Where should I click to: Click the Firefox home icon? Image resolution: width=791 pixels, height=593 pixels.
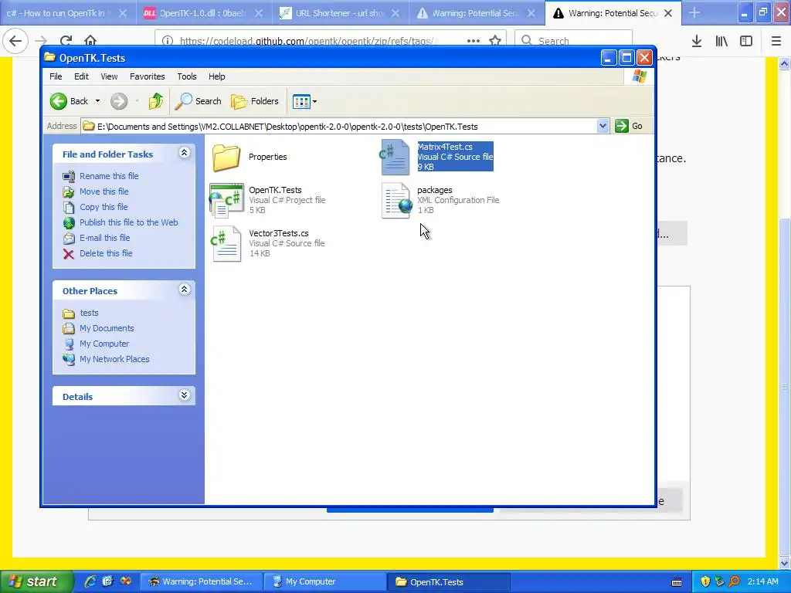(x=90, y=41)
